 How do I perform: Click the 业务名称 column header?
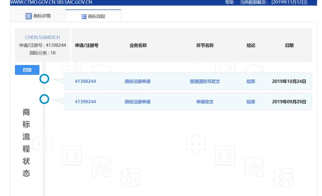137,45
